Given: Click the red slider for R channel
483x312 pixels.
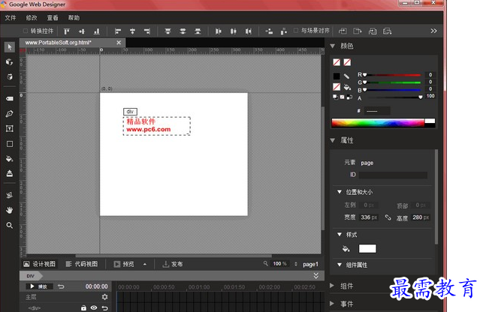Looking at the screenshot, I should [392, 75].
